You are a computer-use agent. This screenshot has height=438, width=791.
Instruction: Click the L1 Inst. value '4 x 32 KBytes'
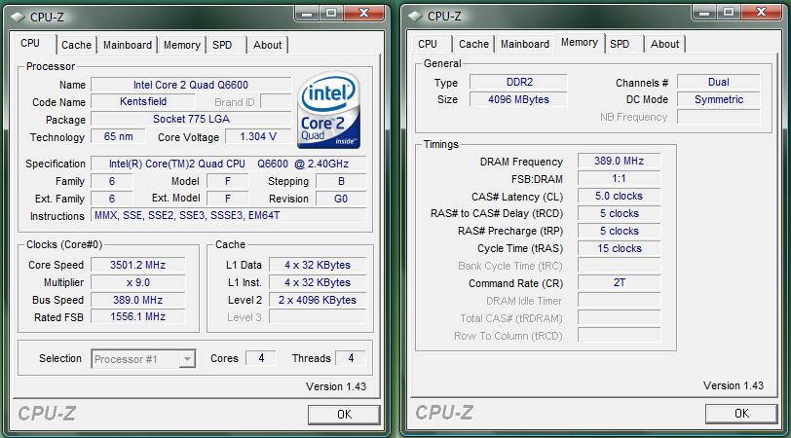click(318, 282)
